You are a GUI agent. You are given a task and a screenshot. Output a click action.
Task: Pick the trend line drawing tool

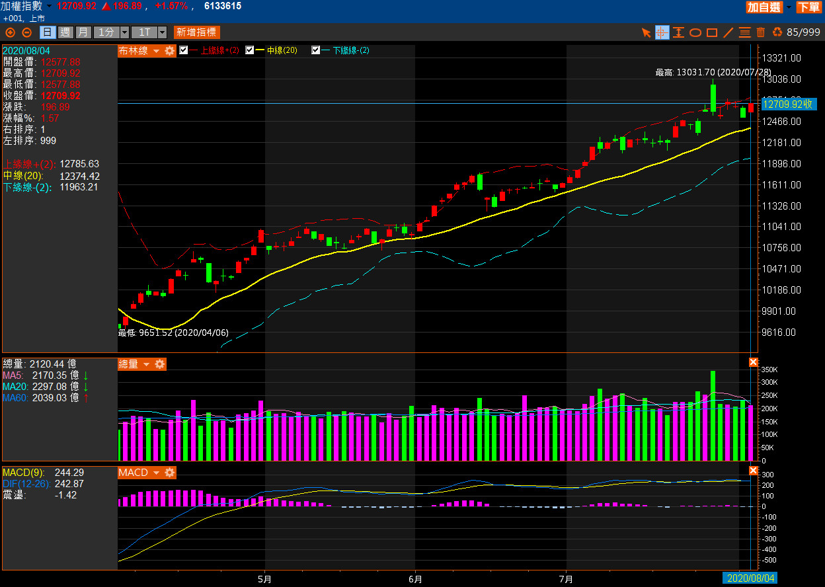(728, 32)
